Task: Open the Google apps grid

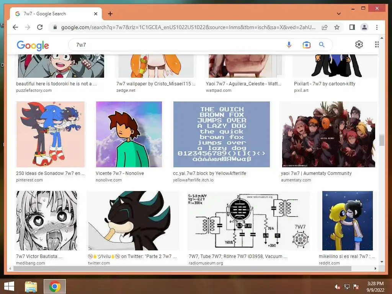Action: pos(377,44)
